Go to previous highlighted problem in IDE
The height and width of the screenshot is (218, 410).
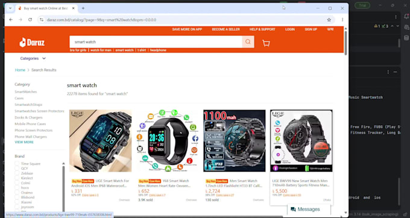click(x=392, y=26)
